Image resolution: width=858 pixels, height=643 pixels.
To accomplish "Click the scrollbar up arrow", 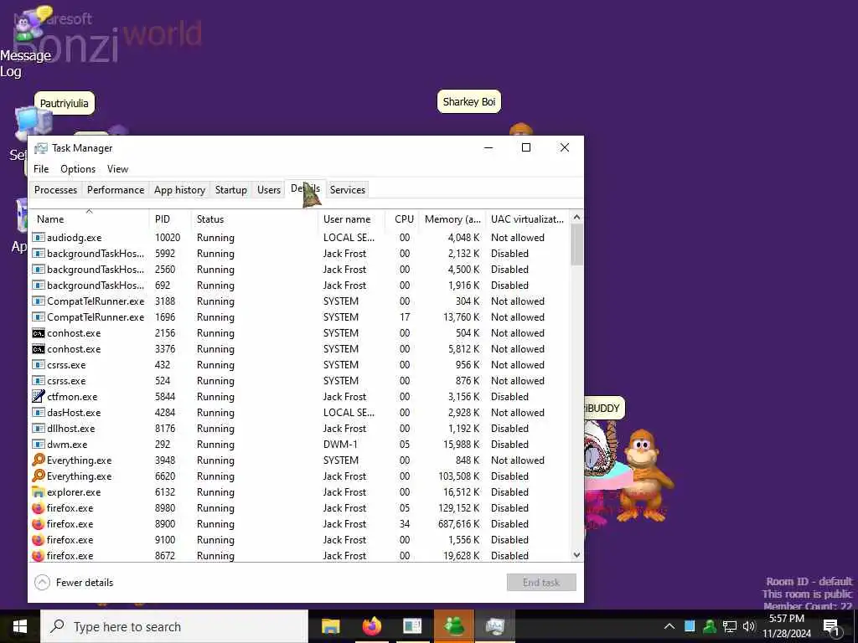I will point(576,218).
